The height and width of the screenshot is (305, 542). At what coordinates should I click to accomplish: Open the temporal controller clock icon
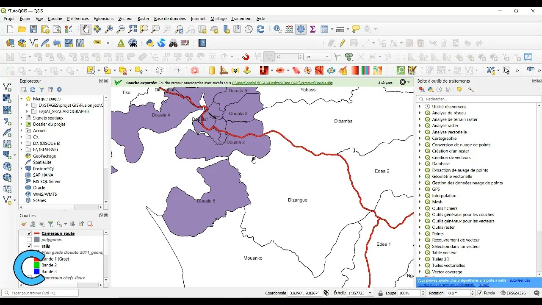point(249,29)
